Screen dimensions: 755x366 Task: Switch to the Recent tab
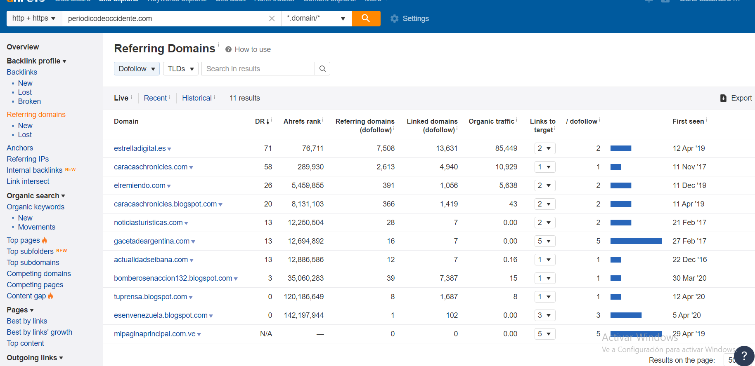pos(155,98)
